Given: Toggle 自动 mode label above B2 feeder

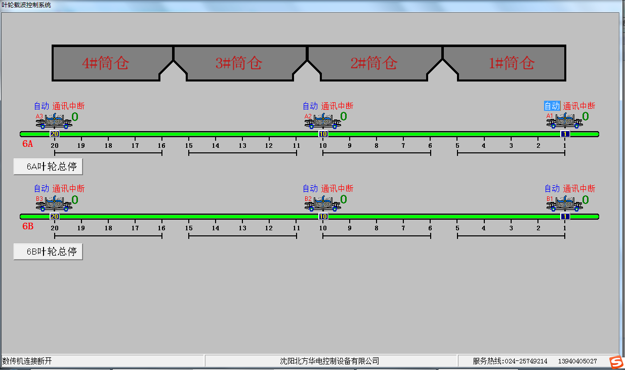Looking at the screenshot, I should tap(310, 188).
